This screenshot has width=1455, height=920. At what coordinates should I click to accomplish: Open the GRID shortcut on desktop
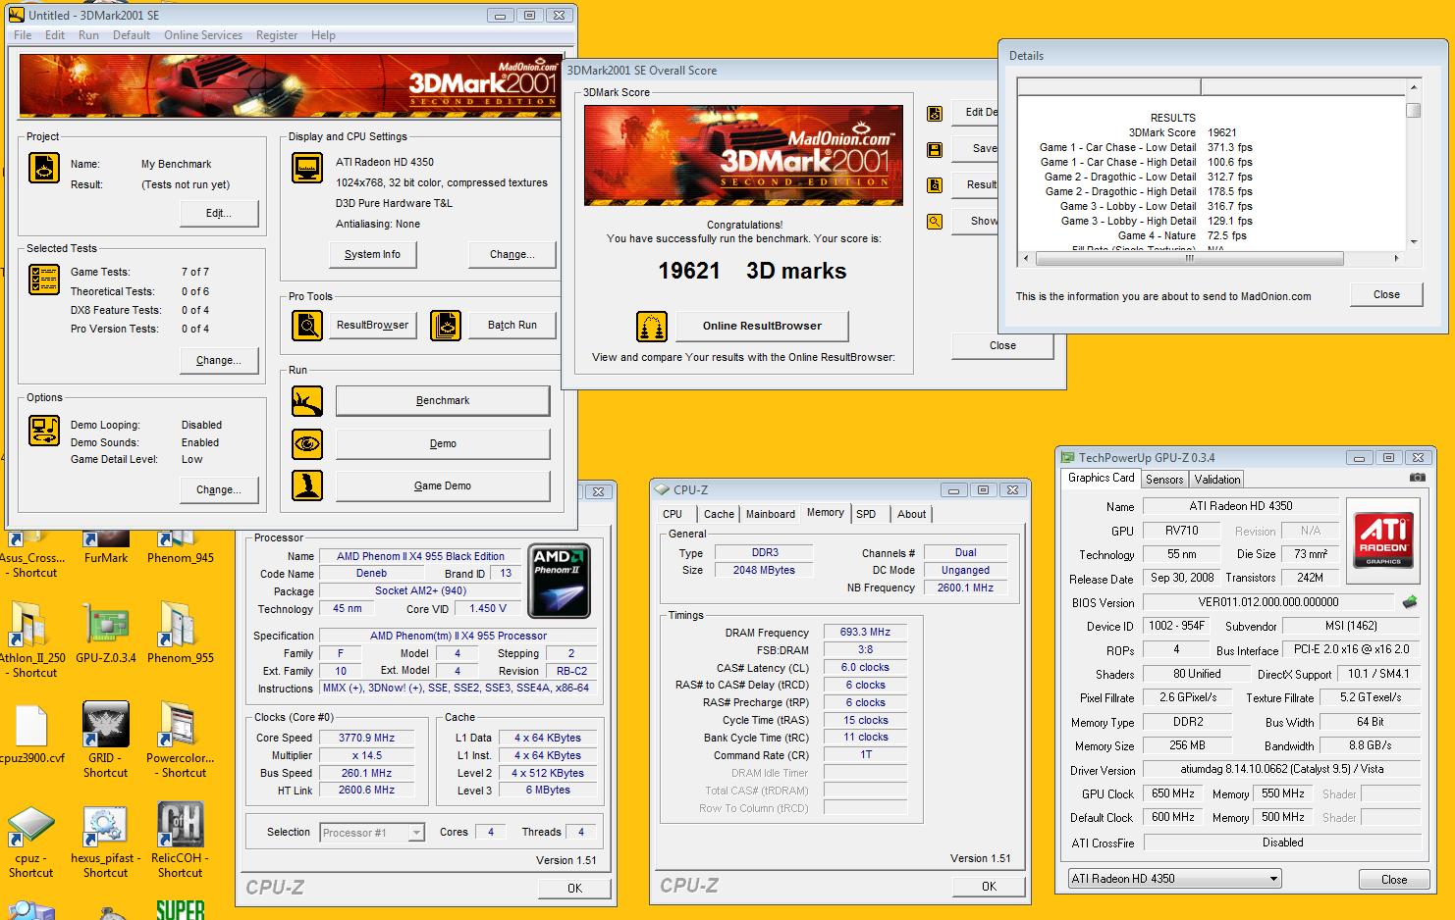pos(105,741)
